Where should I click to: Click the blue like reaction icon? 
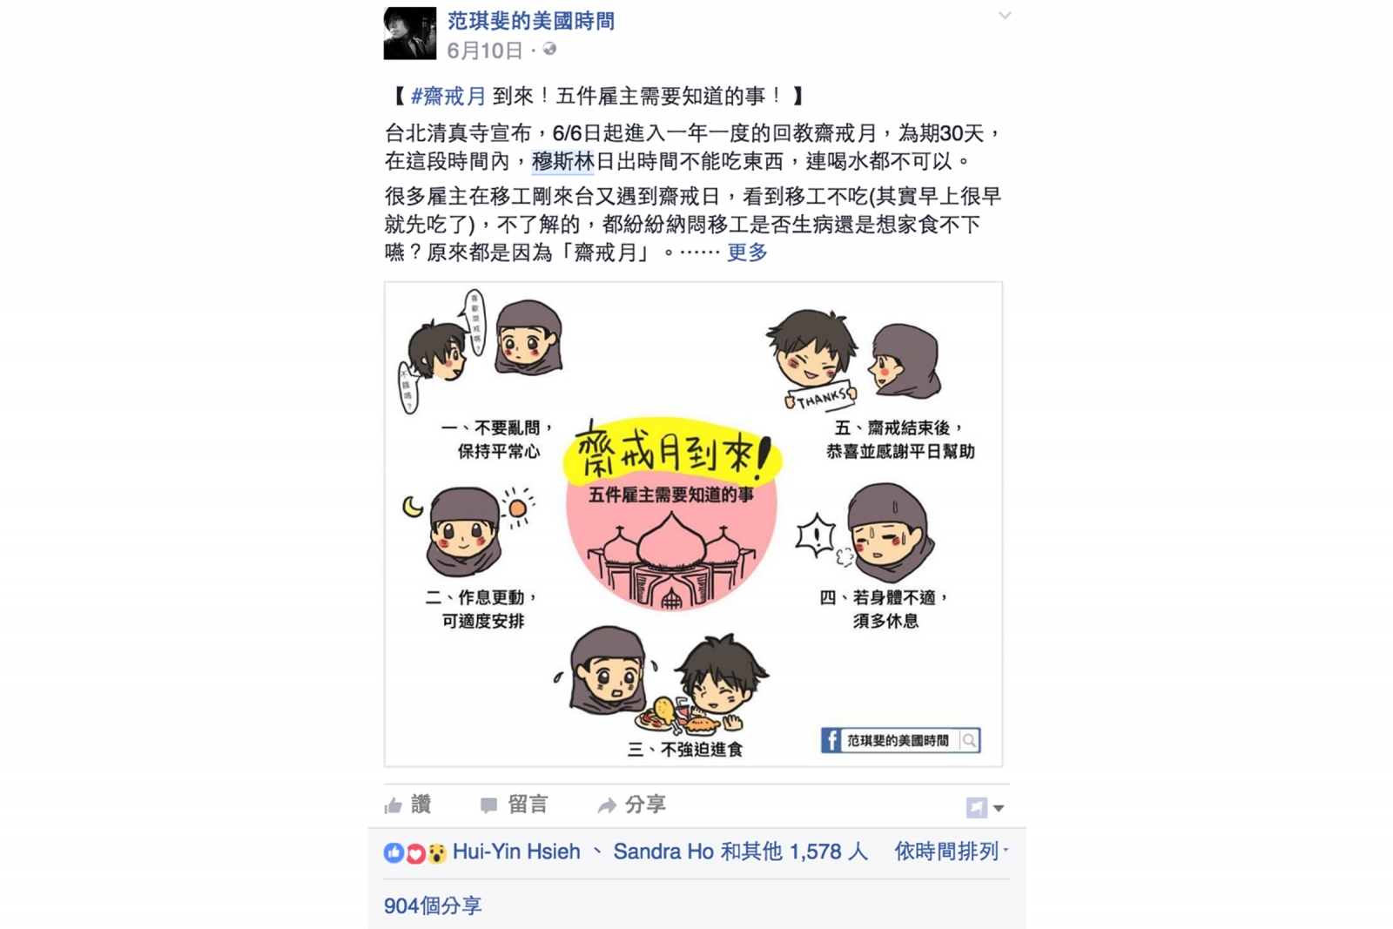[x=394, y=852]
